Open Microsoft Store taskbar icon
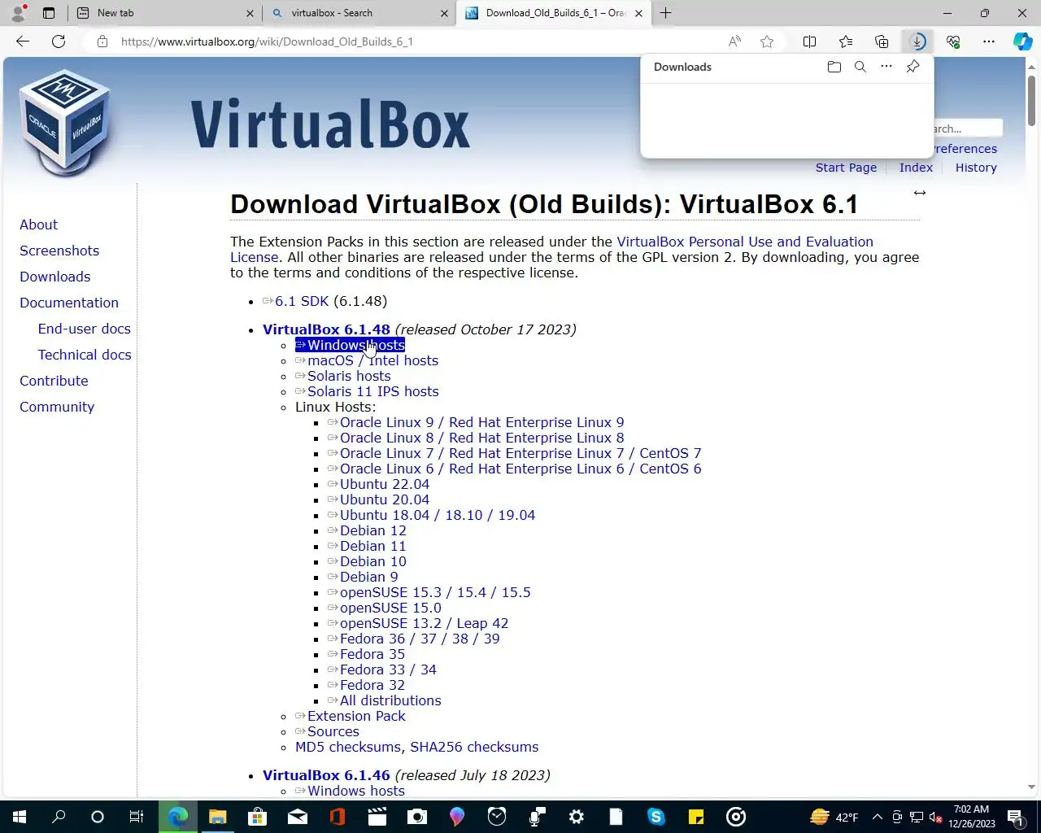This screenshot has width=1041, height=833. pos(257,817)
